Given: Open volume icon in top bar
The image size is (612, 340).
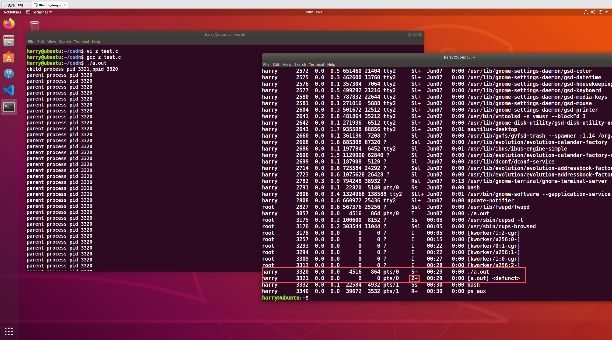Looking at the screenshot, I should [x=593, y=12].
